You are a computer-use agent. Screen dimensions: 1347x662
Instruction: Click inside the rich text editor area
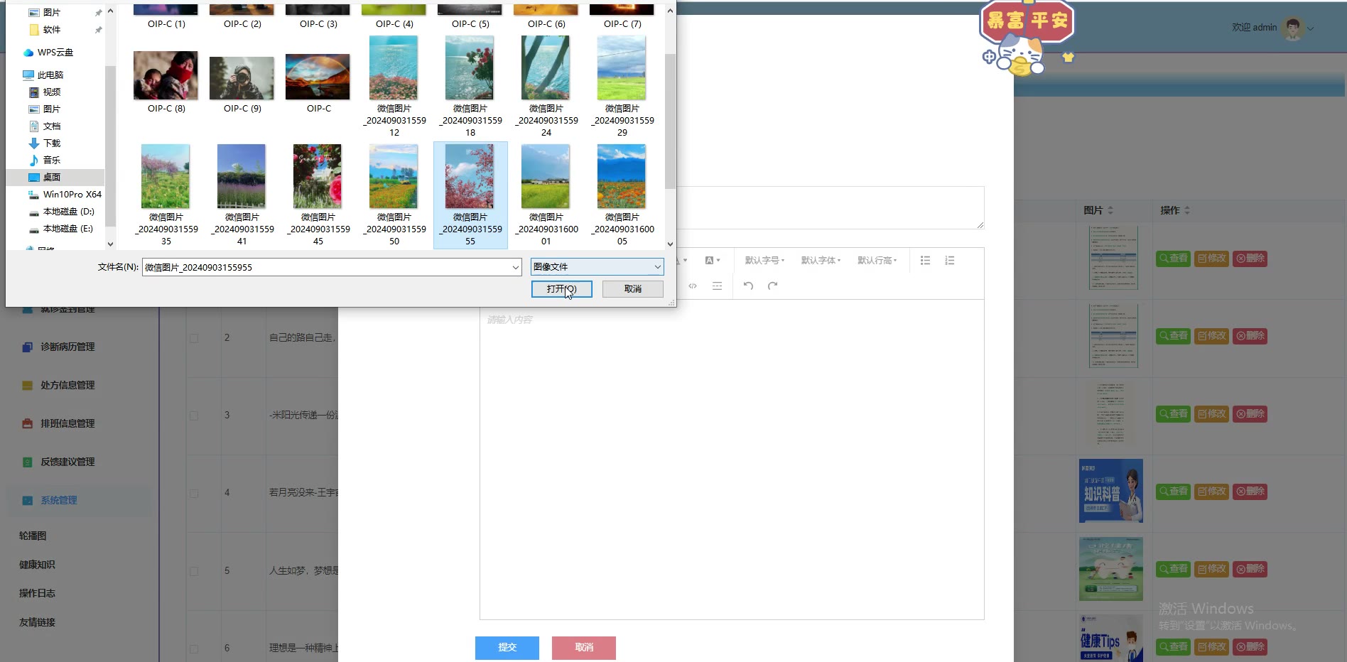coord(732,460)
